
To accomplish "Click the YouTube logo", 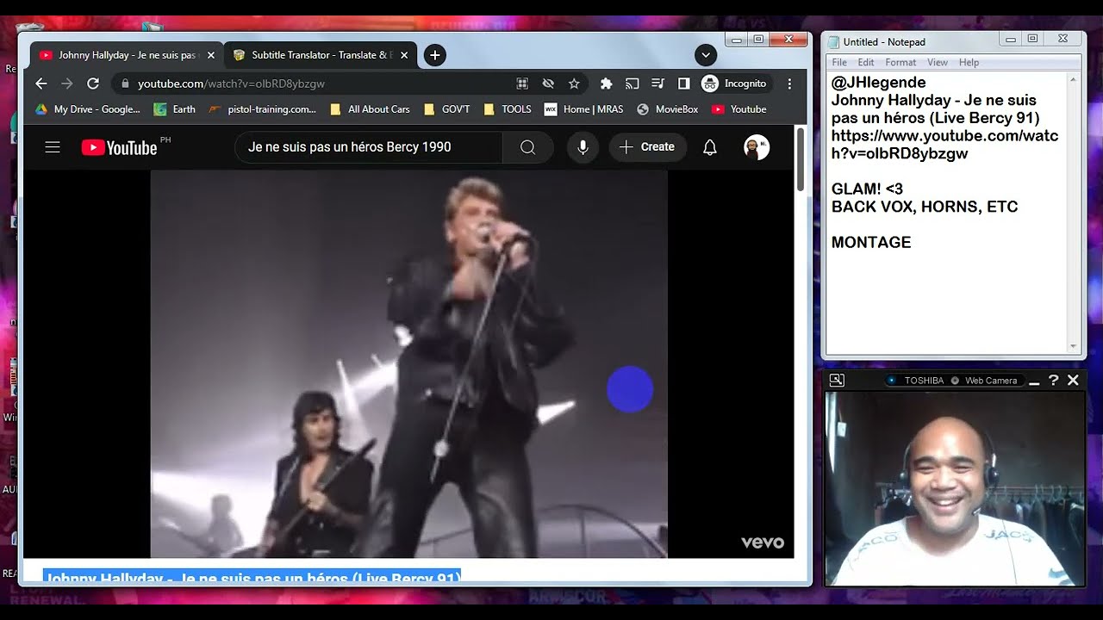I will 120,147.
